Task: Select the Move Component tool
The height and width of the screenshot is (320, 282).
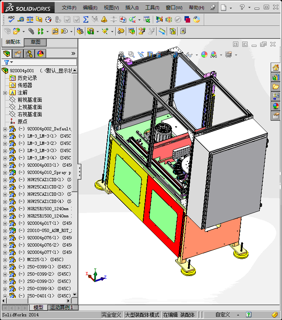Action: point(64,31)
